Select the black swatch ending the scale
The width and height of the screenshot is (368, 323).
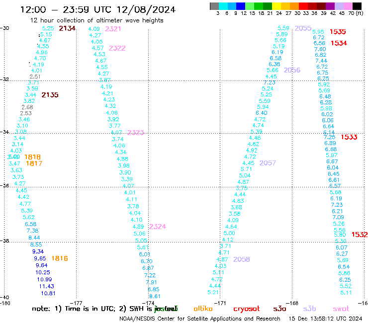pyautogui.click(x=357, y=6)
